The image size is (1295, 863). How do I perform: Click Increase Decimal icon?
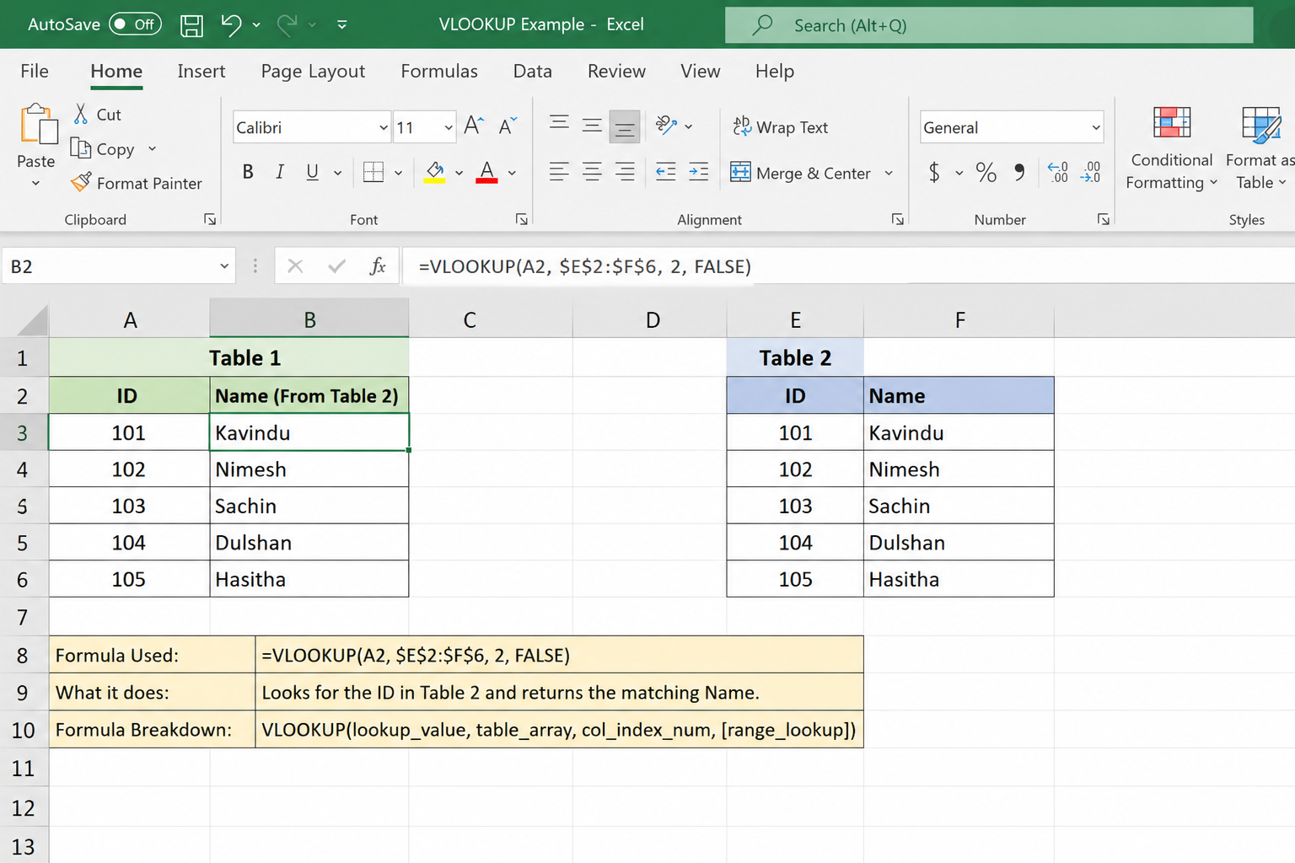click(x=1057, y=172)
